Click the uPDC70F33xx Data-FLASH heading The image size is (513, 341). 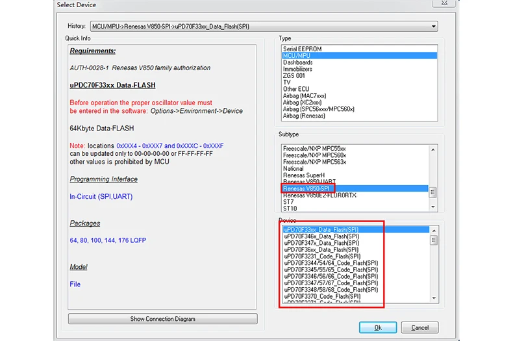pos(112,85)
